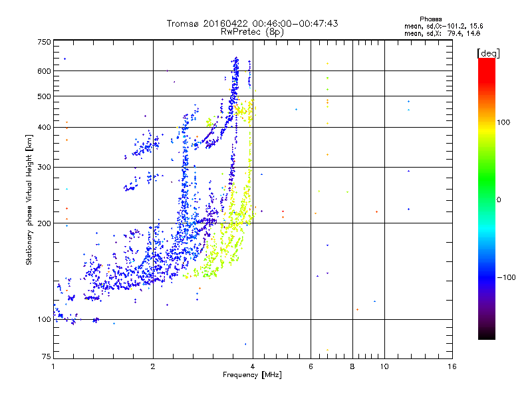Click the 75 height axis tick label

pos(47,356)
